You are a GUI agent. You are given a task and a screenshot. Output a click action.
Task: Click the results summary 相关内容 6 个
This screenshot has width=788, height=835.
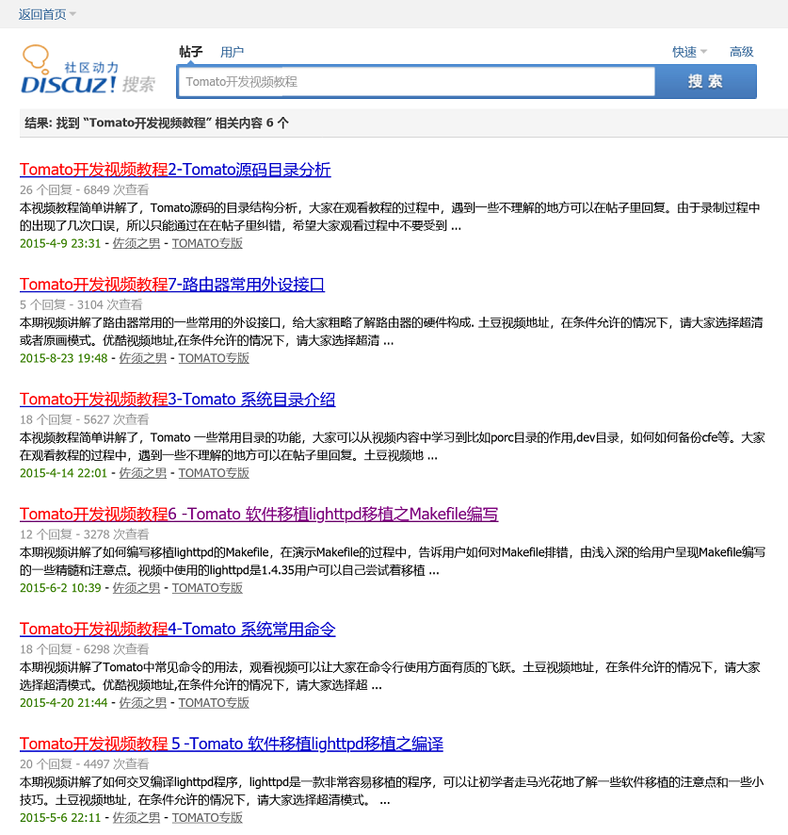(251, 123)
